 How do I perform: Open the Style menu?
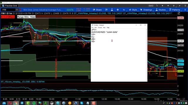(x=133, y=10)
